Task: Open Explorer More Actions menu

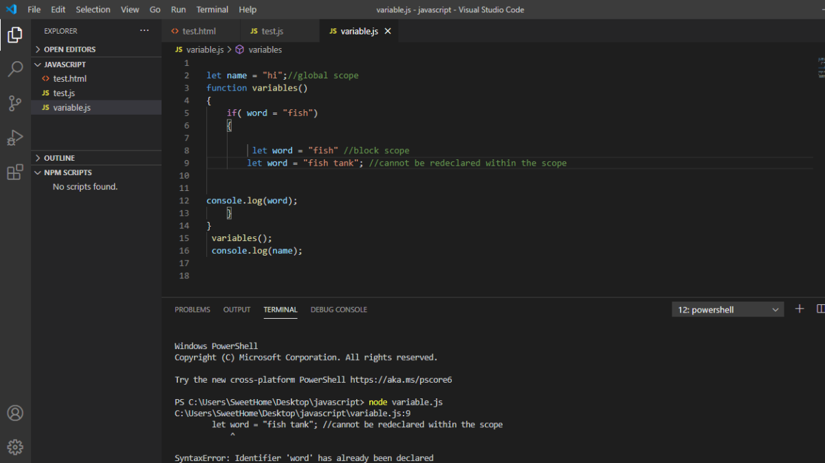Action: [x=144, y=30]
